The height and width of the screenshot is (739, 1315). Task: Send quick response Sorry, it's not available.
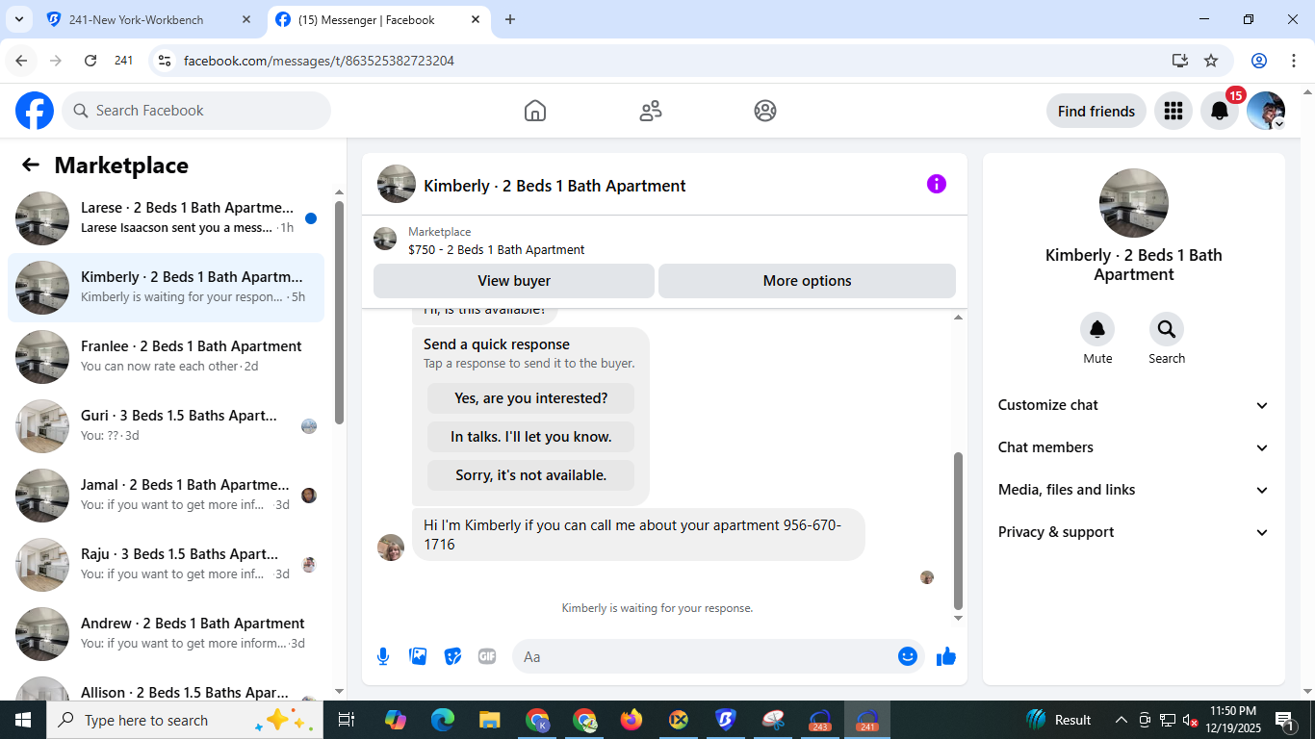click(x=530, y=475)
